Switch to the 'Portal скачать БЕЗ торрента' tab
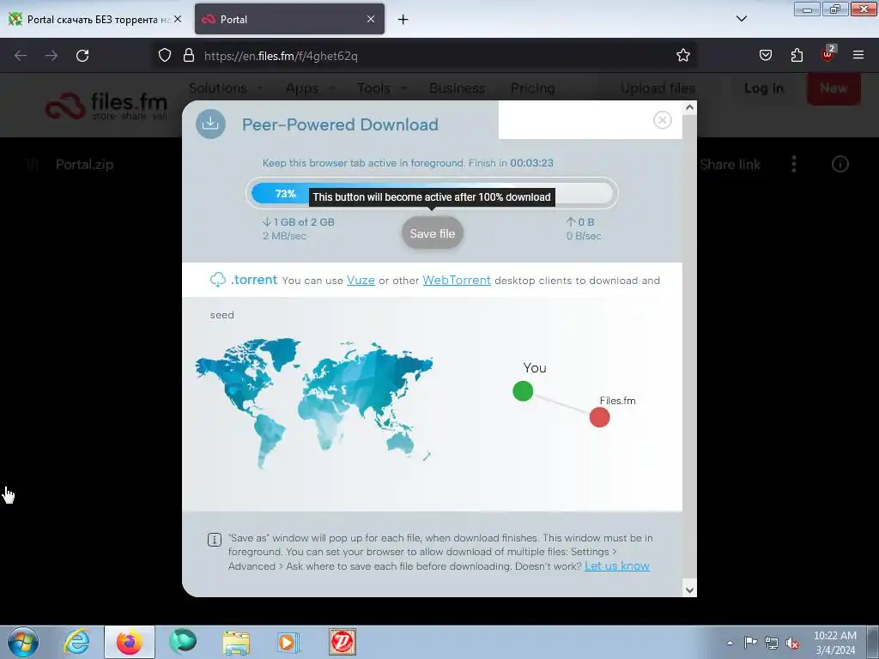Viewport: 879px width, 659px height. 95,20
